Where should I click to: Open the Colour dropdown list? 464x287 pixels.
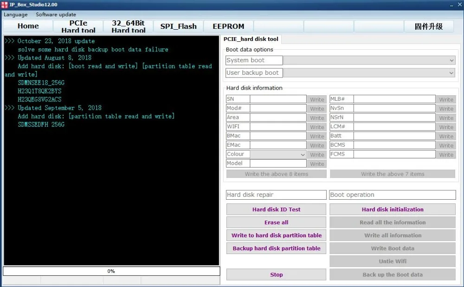pyautogui.click(x=278, y=155)
